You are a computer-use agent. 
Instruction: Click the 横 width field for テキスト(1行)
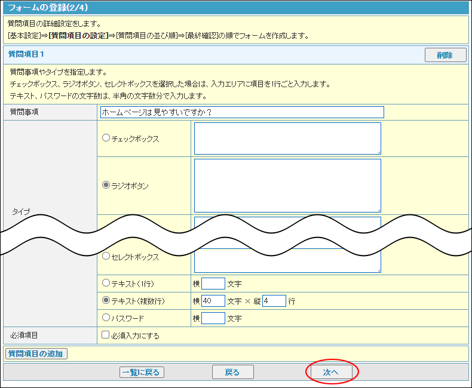[213, 284]
